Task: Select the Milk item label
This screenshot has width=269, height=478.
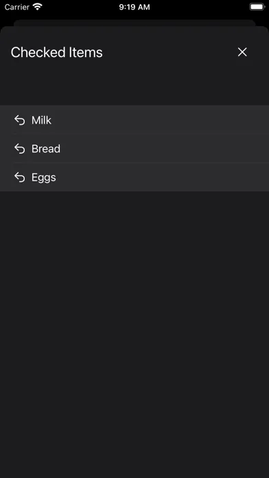Action: point(41,120)
